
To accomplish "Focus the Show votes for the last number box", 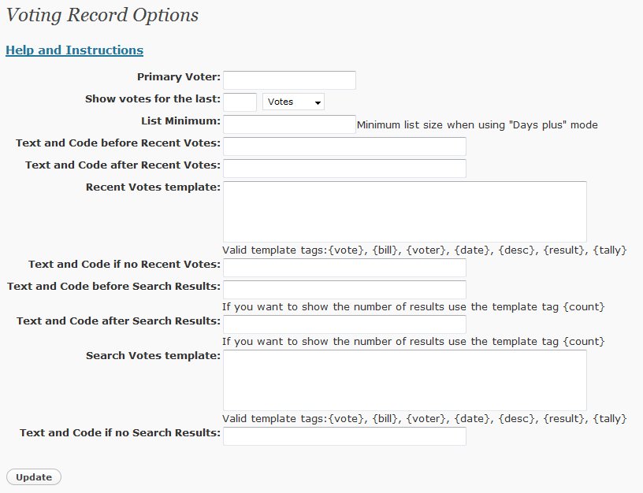I will 240,102.
